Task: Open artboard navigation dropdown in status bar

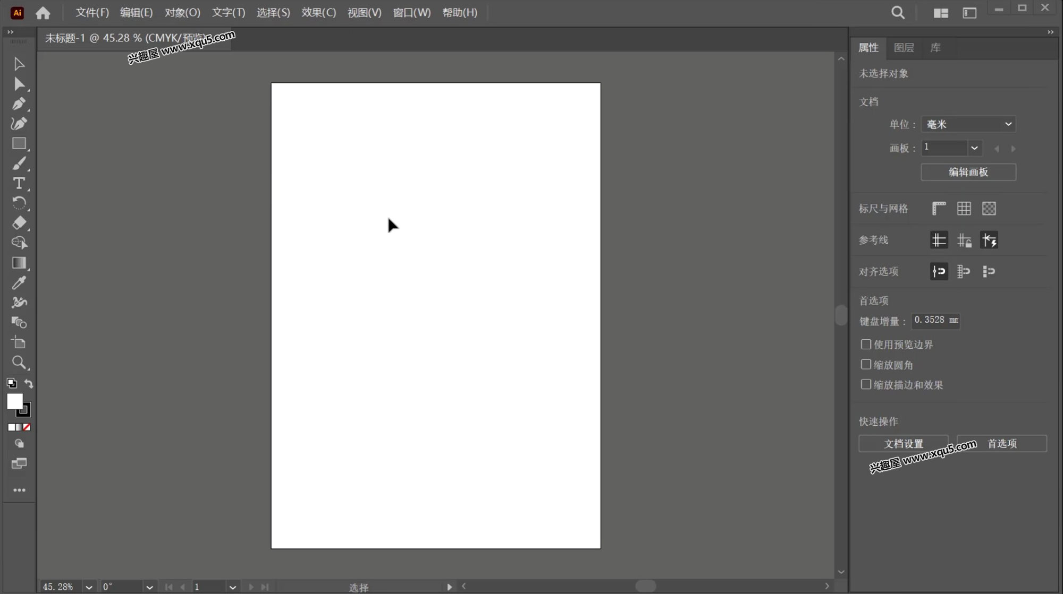Action: pyautogui.click(x=232, y=587)
